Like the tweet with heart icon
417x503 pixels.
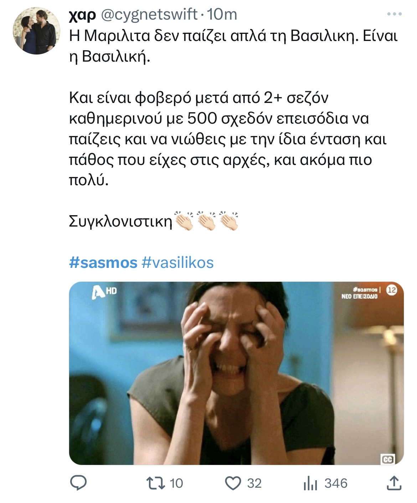coord(233,483)
